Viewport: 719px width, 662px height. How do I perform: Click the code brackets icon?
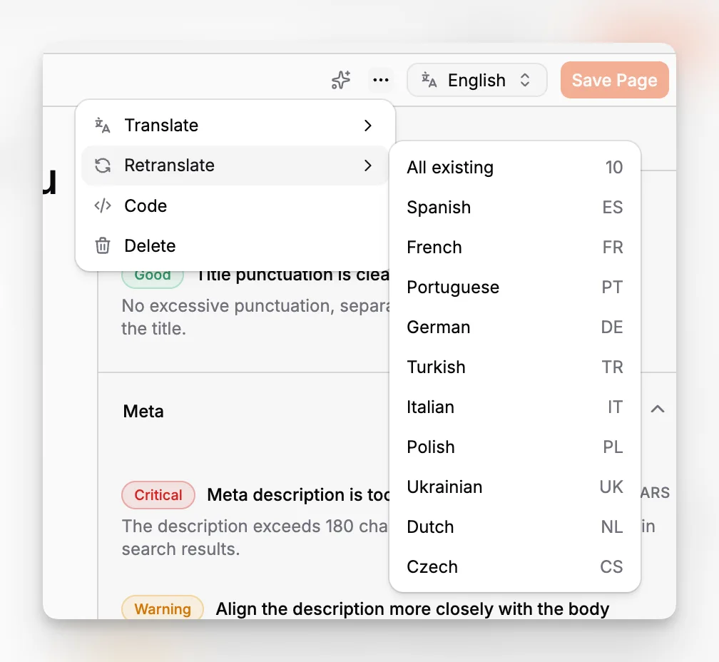[103, 206]
